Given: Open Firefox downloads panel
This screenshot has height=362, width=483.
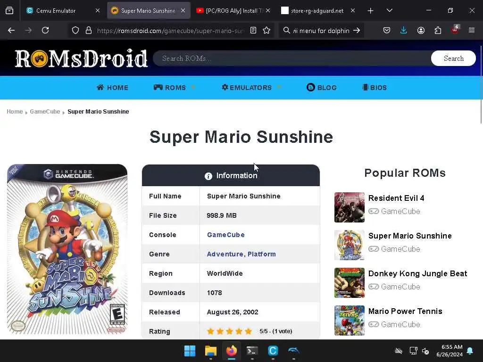Looking at the screenshot, I should (404, 30).
